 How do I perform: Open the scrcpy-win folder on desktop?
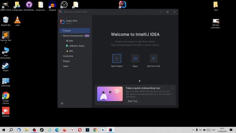(41, 6)
